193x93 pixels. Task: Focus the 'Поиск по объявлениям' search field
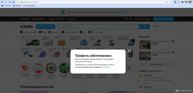coord(98,27)
